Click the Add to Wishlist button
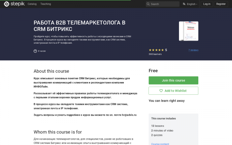 tap(173, 91)
